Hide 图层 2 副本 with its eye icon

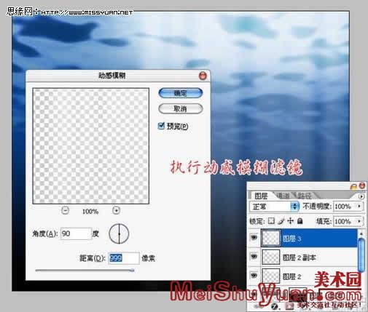(254, 256)
